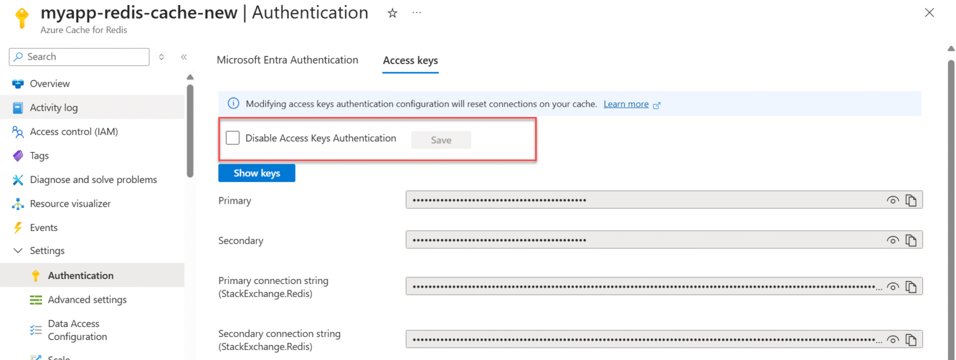Viewport: 956px width, 360px height.
Task: Copy the Primary access key
Action: point(911,200)
